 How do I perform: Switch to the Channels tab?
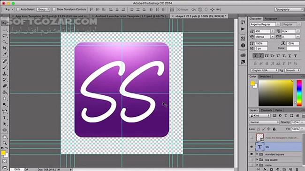click(266, 110)
